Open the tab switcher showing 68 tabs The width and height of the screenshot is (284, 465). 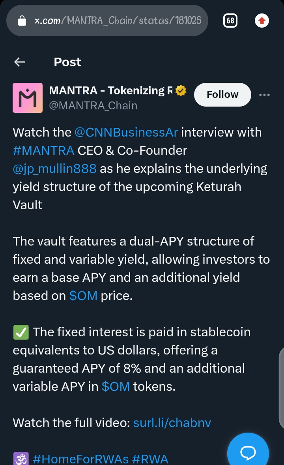(230, 21)
